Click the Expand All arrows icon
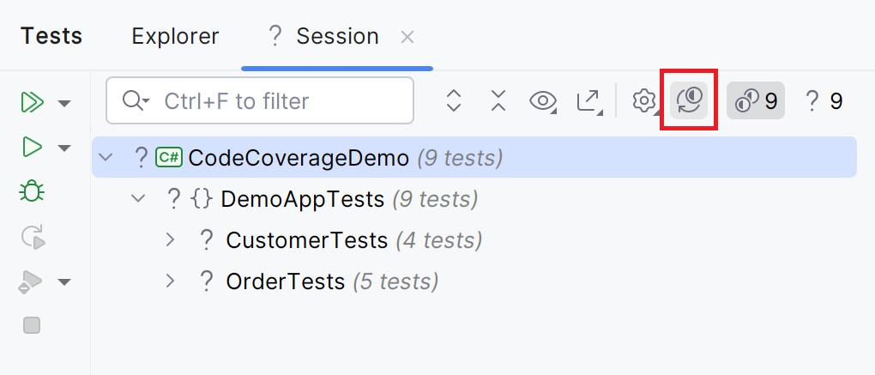This screenshot has height=375, width=875. coord(454,101)
